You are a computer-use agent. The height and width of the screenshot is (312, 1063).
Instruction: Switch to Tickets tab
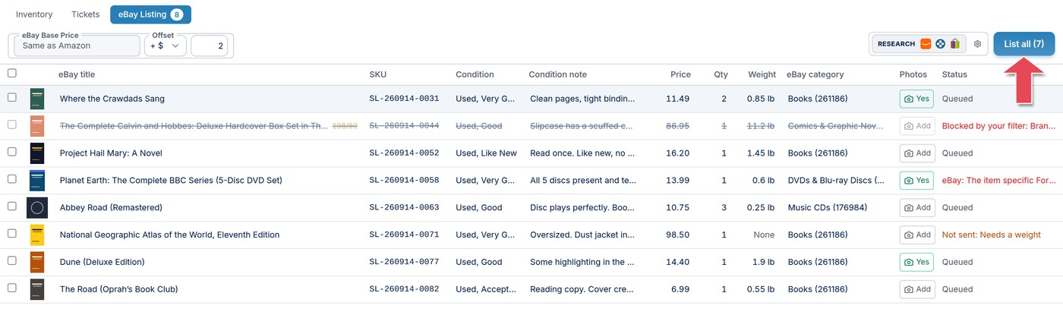coord(85,14)
